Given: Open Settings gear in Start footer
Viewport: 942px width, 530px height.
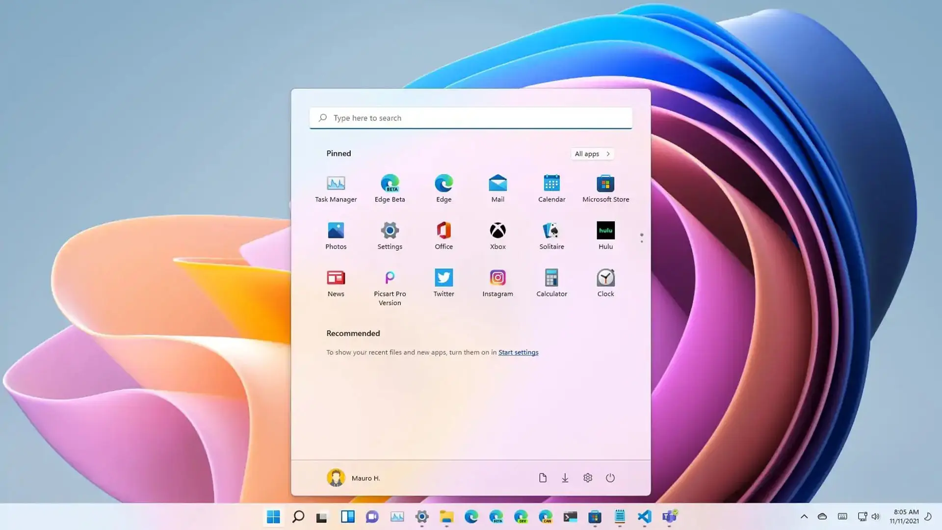Looking at the screenshot, I should (x=588, y=478).
